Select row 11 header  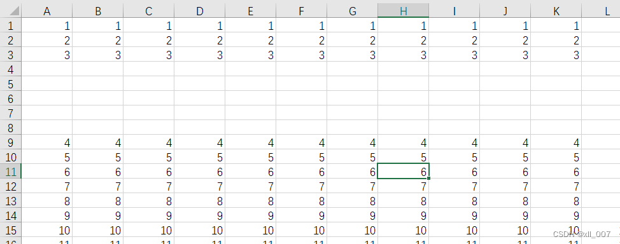[x=10, y=172]
